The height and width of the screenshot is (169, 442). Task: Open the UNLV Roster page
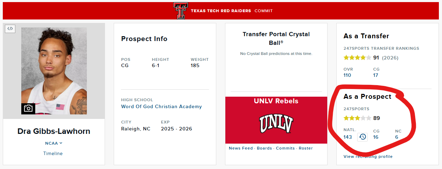pos(306,148)
